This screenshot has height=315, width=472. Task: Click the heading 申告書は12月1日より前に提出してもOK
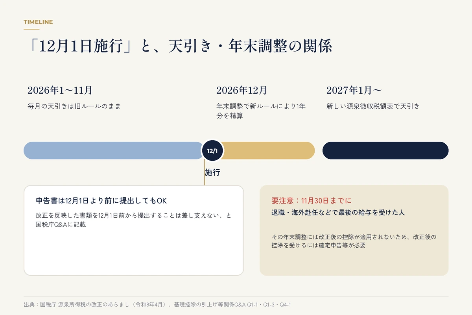pyautogui.click(x=101, y=200)
